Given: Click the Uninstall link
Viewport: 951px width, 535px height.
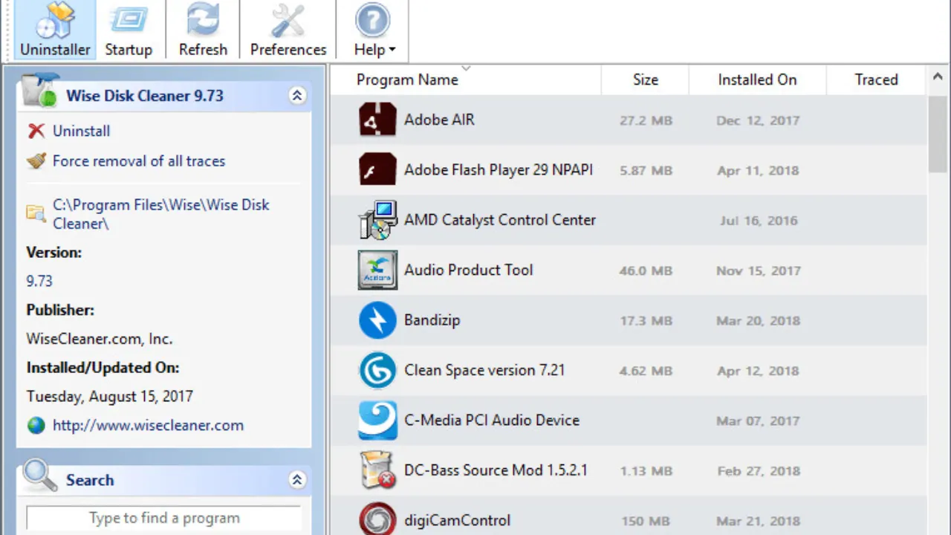Looking at the screenshot, I should pos(81,131).
